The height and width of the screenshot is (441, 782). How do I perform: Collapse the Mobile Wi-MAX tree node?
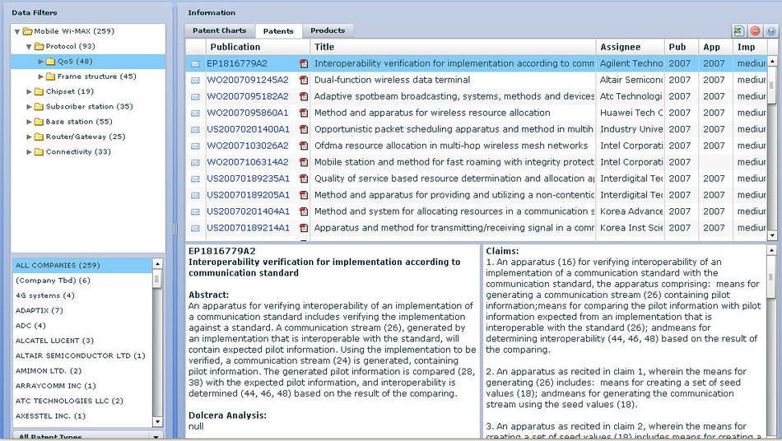click(x=17, y=31)
